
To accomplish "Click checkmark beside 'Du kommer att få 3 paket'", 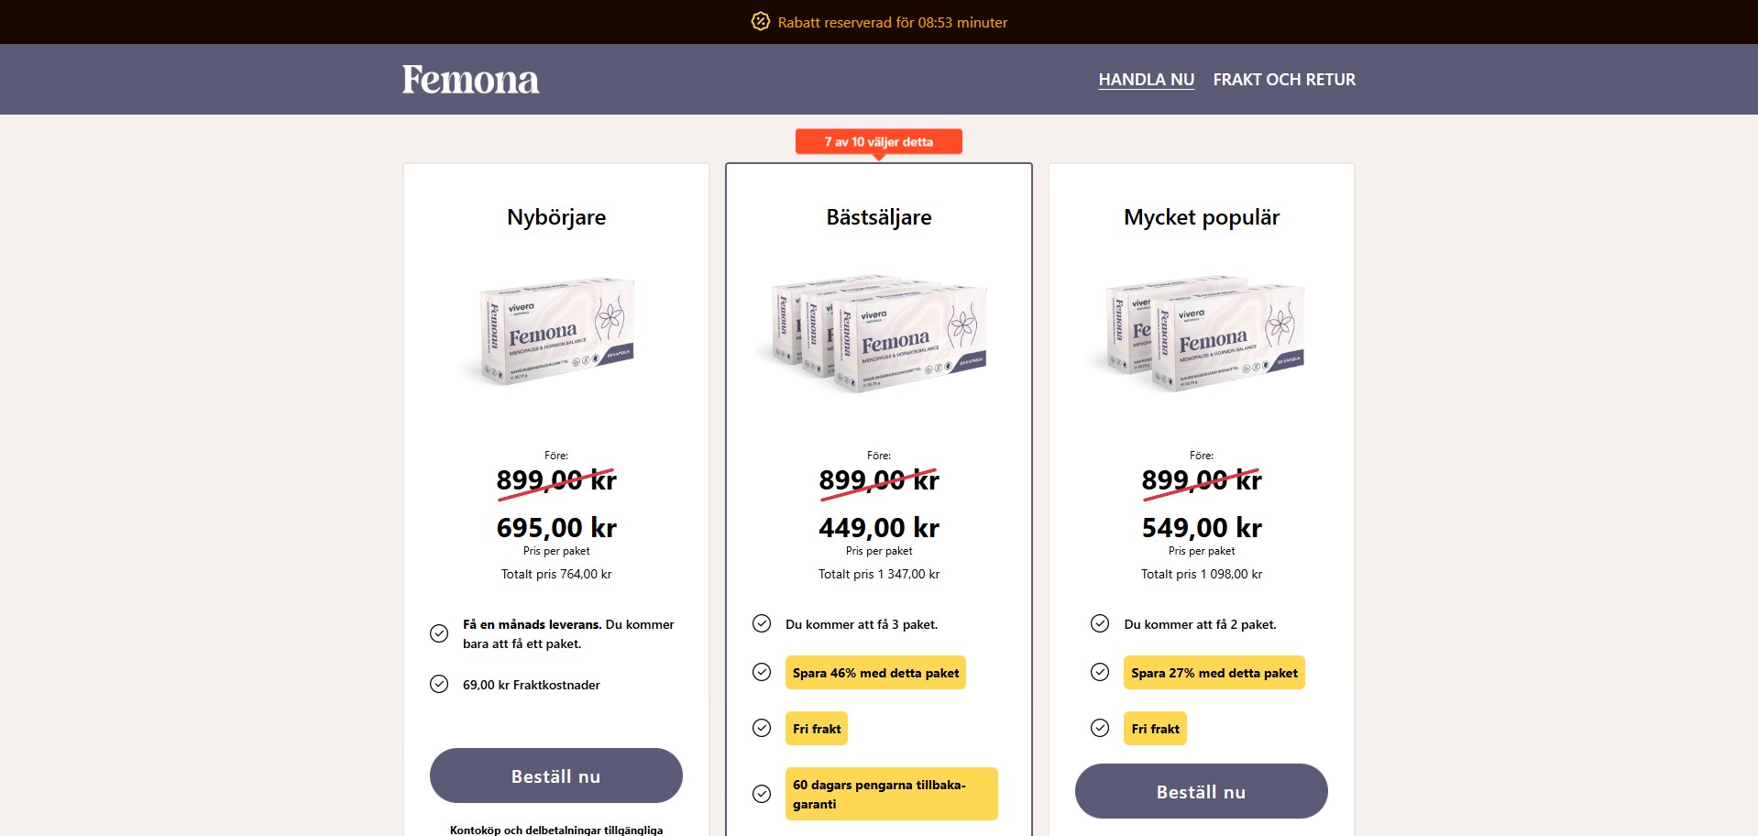I will pos(762,623).
